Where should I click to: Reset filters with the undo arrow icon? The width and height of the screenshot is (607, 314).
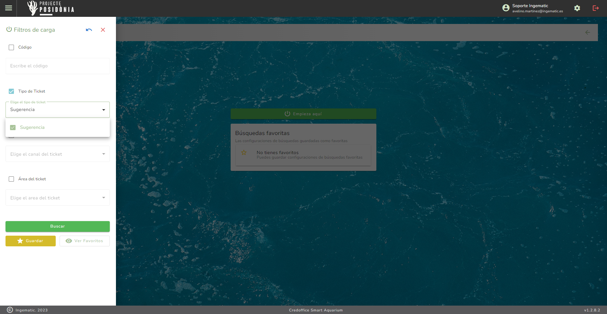point(89,30)
